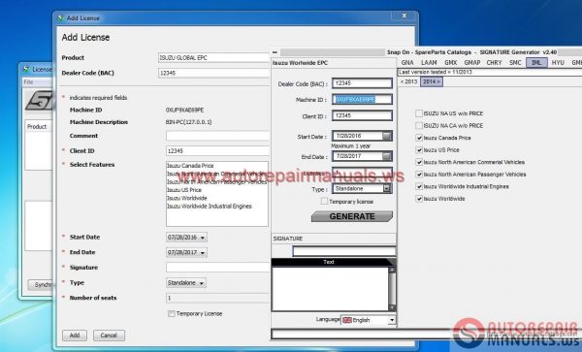
Task: Switch to the HYU tab
Action: tap(558, 63)
